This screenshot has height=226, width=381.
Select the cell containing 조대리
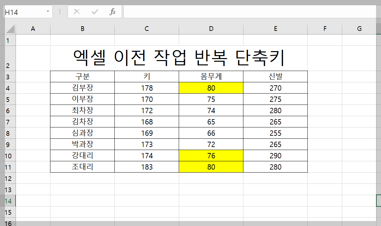(82, 167)
